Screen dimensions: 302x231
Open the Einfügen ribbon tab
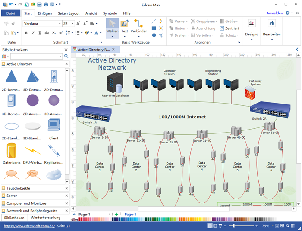tap(45, 13)
